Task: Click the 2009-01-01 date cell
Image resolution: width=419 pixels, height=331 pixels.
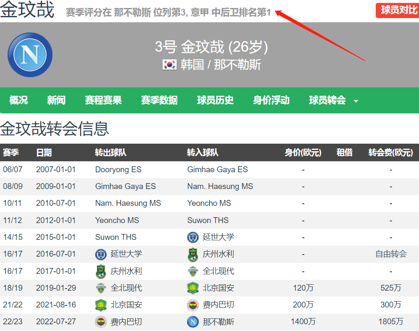Action: coord(56,187)
